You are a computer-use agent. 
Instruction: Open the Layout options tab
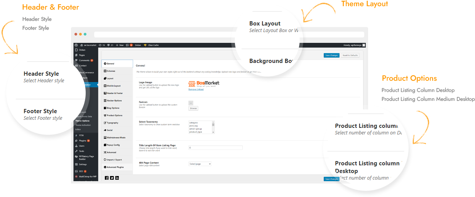(117, 78)
